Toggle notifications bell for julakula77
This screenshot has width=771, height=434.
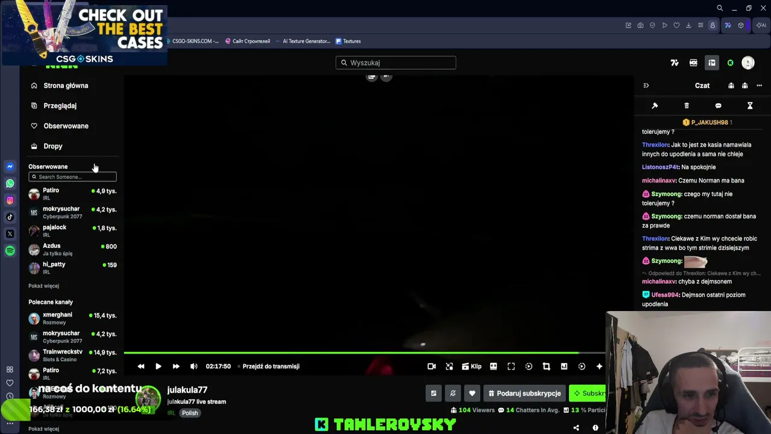[x=453, y=394]
